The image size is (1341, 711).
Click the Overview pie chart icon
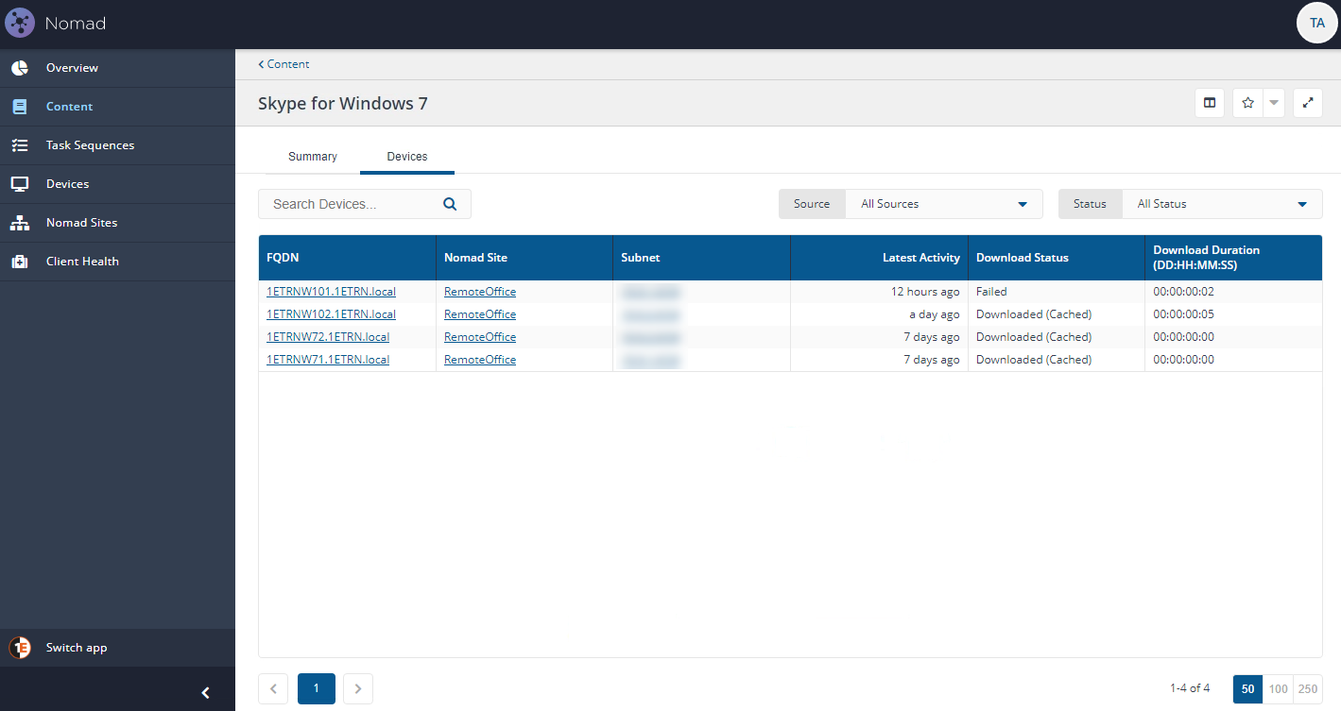[19, 68]
